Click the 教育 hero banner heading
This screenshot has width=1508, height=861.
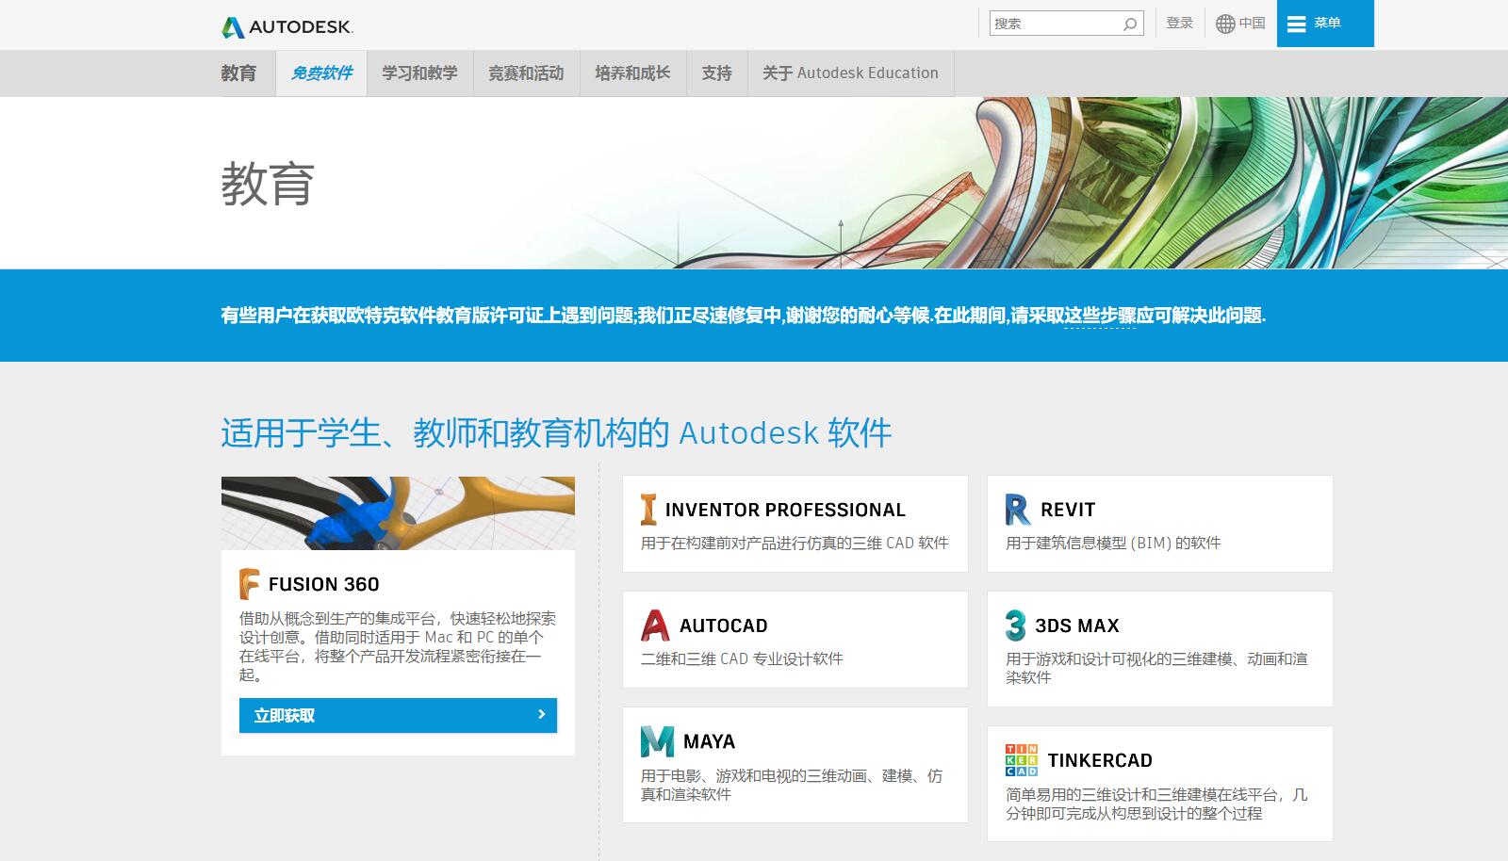(268, 184)
